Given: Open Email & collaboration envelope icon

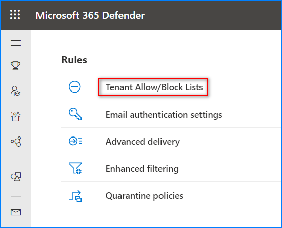Looking at the screenshot, I should click(16, 212).
